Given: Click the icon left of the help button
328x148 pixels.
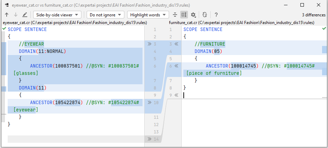Looking at the screenshot, I should (x=205, y=15).
